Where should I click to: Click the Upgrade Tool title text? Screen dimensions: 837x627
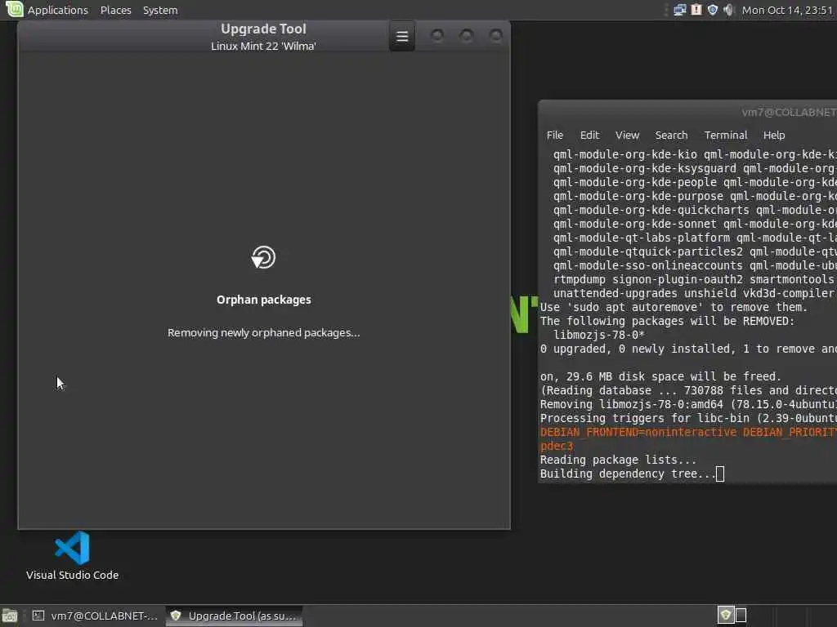(264, 29)
